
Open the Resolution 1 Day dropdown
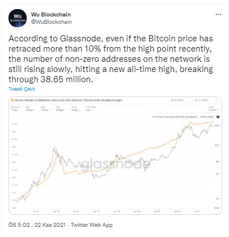click(16, 108)
